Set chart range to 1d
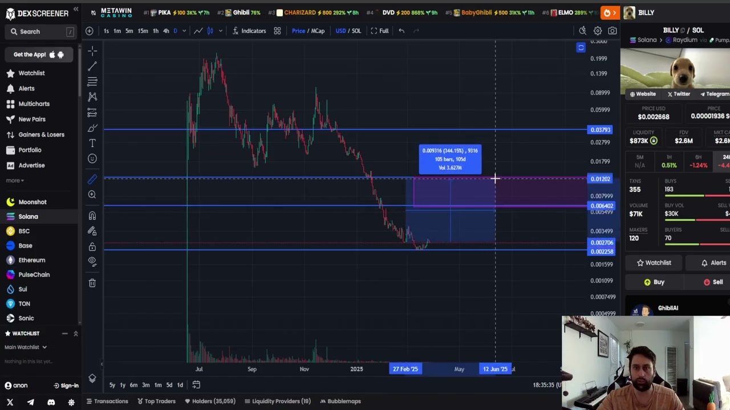 click(180, 386)
